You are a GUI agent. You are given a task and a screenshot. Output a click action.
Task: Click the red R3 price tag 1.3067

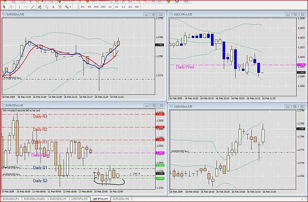[160, 114]
